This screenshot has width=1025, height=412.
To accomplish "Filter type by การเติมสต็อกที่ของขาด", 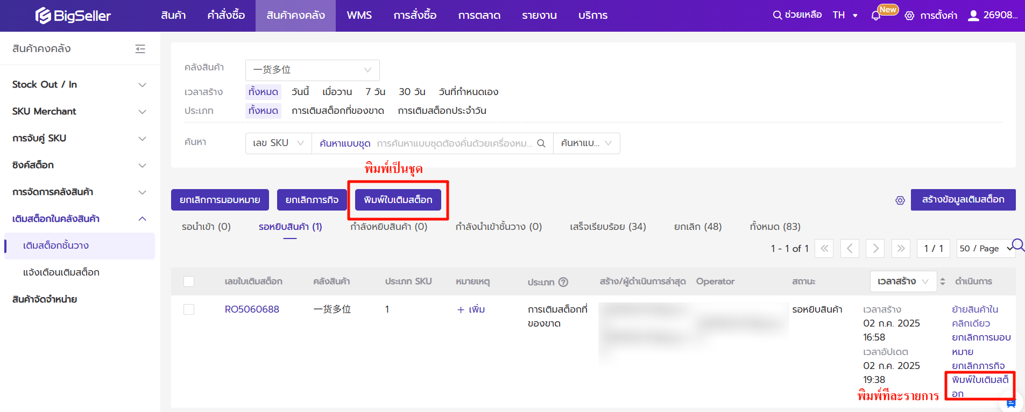I will (338, 111).
